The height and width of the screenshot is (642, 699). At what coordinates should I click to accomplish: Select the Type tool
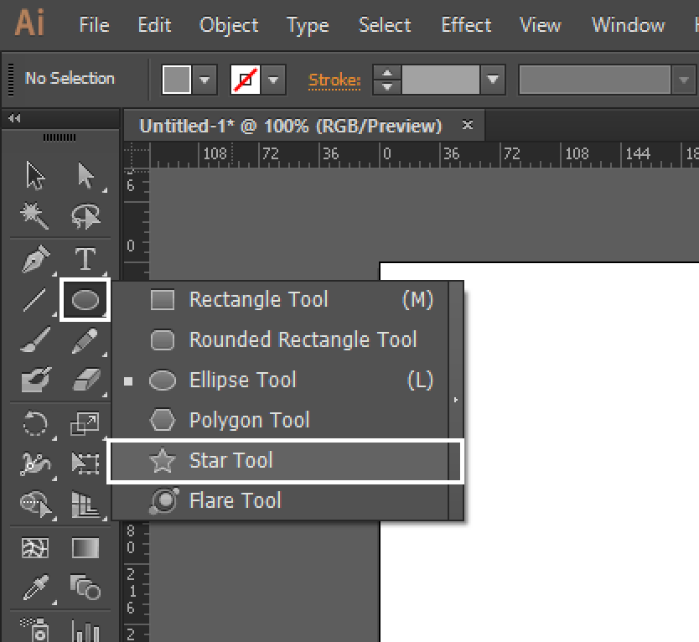85,259
